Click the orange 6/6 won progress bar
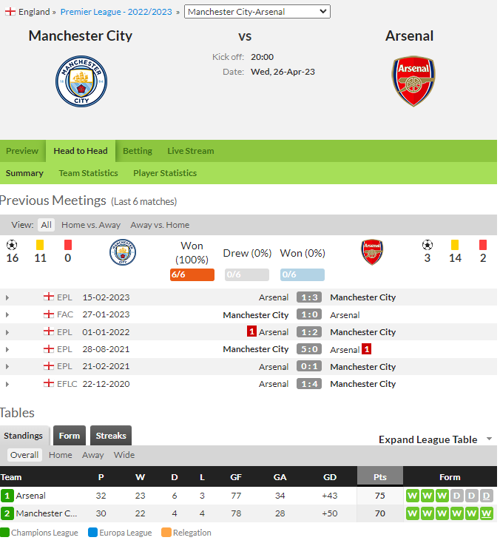The height and width of the screenshot is (543, 500). [192, 274]
